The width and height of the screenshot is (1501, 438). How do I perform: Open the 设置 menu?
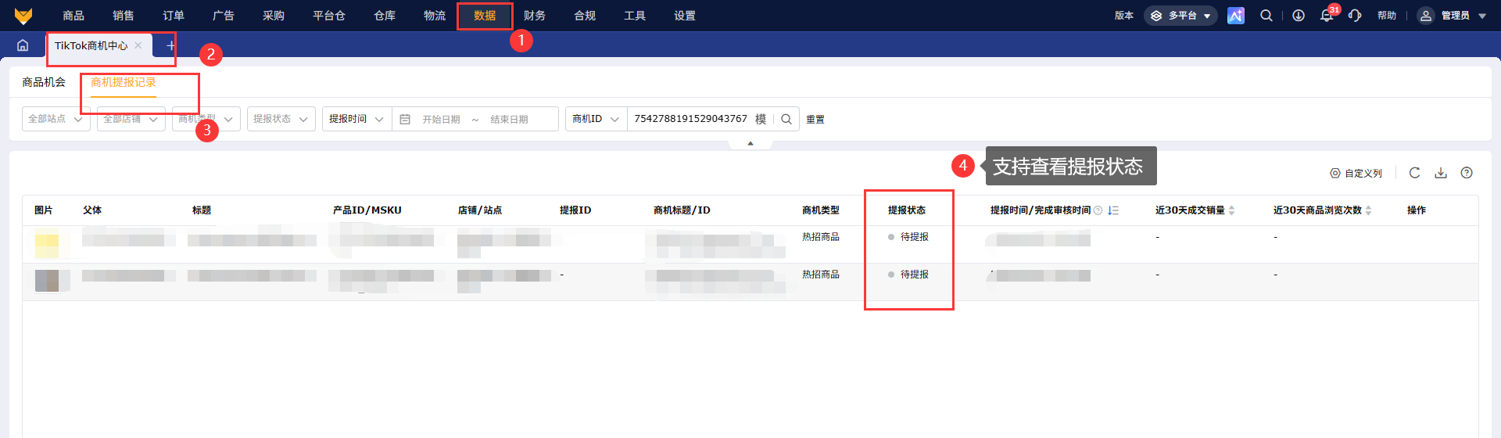pyautogui.click(x=685, y=16)
